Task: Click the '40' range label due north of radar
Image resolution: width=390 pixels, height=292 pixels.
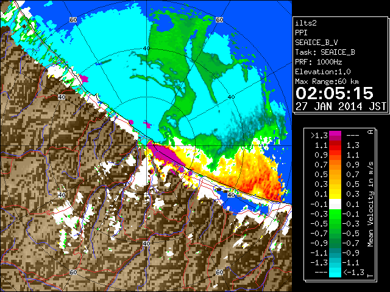Action: pos(146,49)
